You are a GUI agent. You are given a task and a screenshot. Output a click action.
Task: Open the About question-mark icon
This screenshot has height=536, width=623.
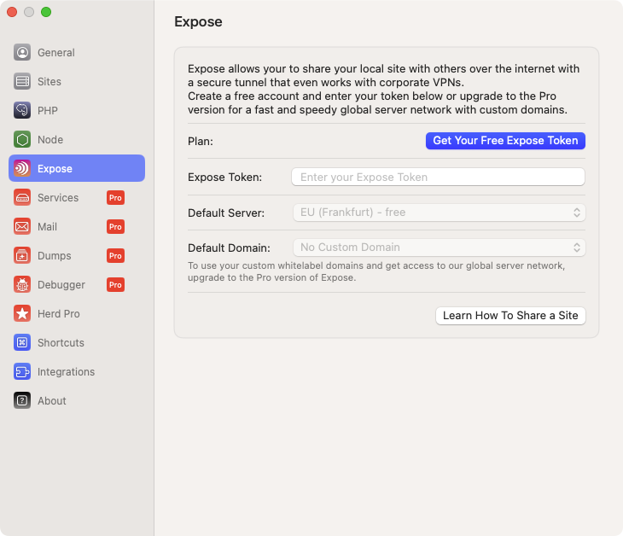pos(22,400)
